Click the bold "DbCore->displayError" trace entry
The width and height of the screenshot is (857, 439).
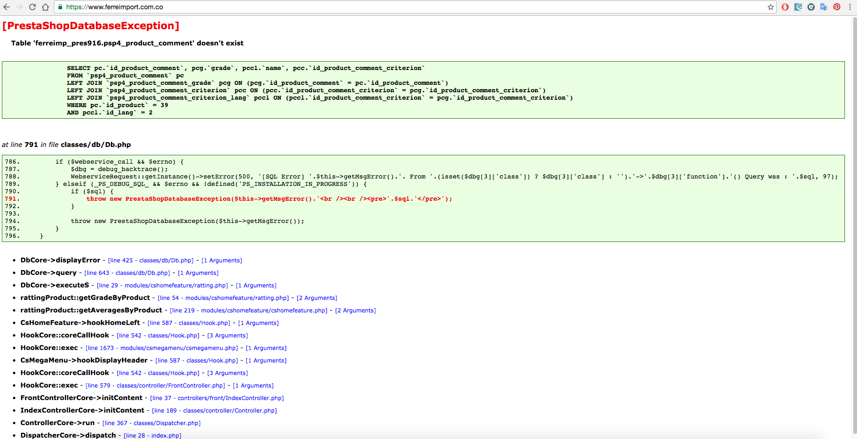(x=60, y=260)
